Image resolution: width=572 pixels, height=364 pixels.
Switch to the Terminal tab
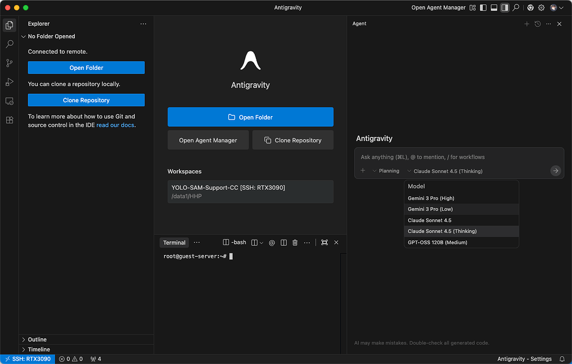point(174,242)
